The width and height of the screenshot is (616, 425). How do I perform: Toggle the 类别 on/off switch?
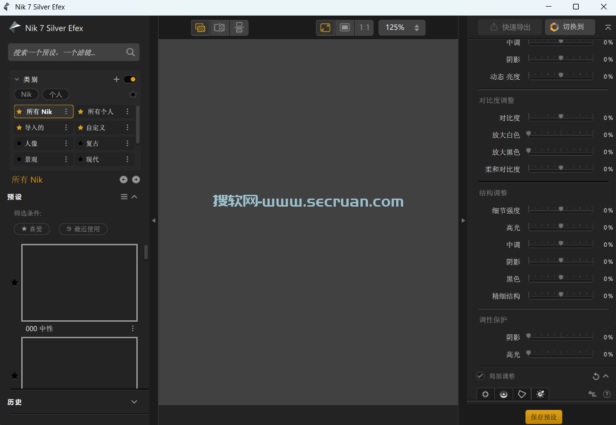tap(130, 79)
